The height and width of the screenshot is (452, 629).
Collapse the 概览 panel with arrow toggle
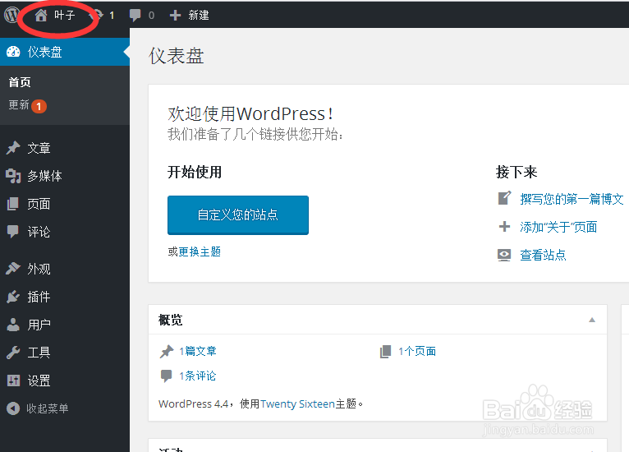pos(592,320)
